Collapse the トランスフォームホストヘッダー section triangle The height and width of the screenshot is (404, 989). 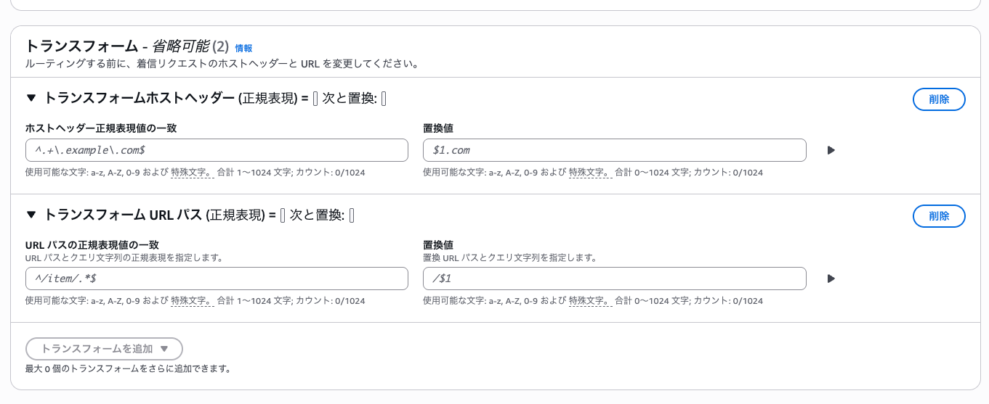[x=31, y=99]
